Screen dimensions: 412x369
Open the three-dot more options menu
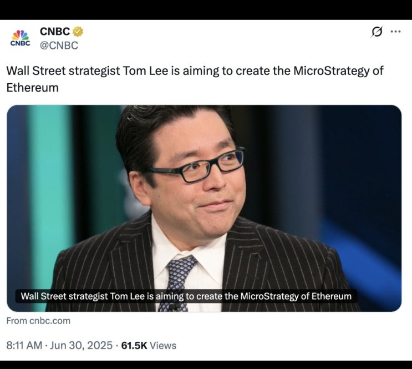pyautogui.click(x=395, y=32)
